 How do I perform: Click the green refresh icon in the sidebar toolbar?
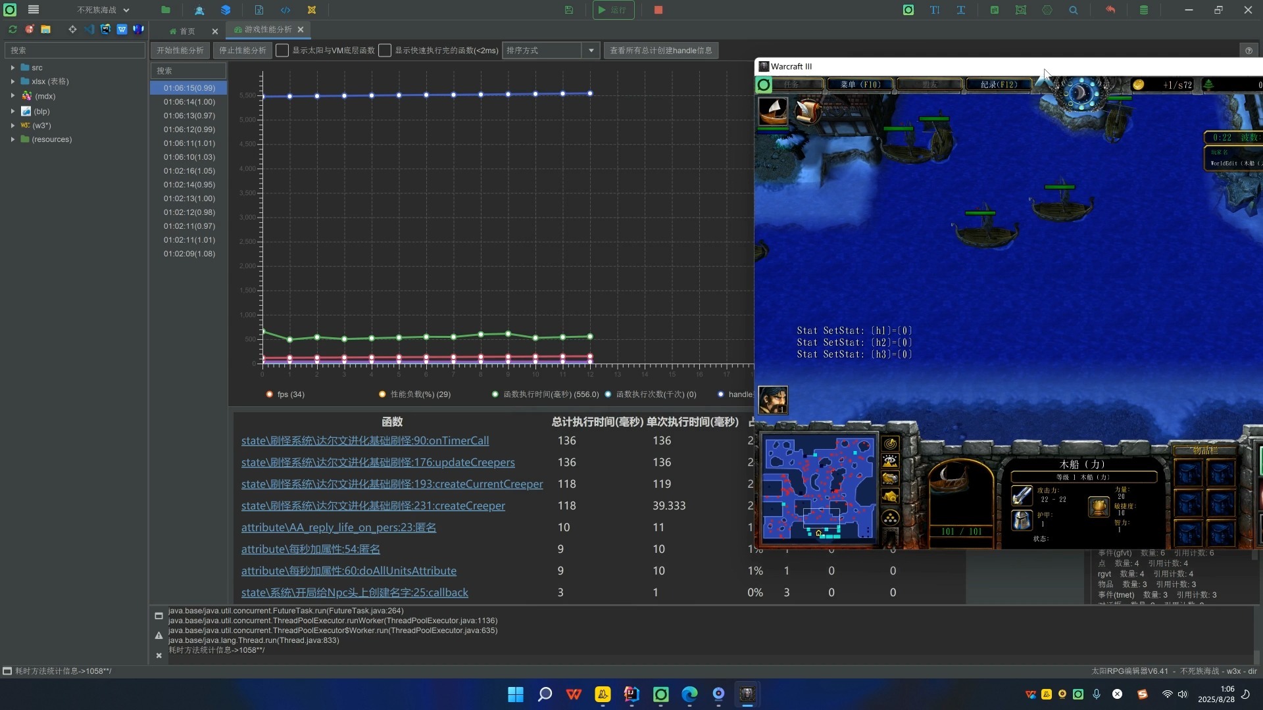click(x=12, y=30)
